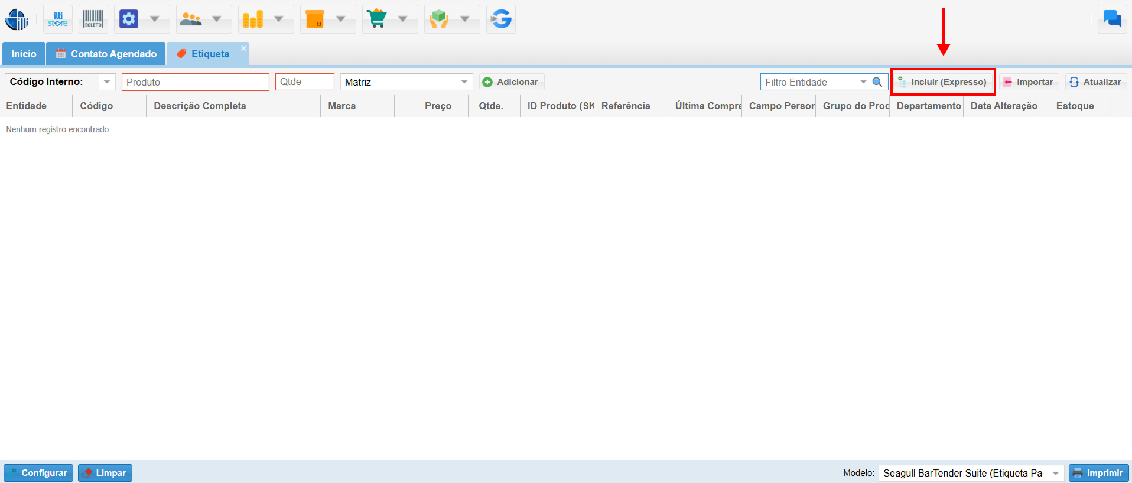The height and width of the screenshot is (483, 1132).
Task: Open the Boleto barcode icon
Action: coord(93,19)
